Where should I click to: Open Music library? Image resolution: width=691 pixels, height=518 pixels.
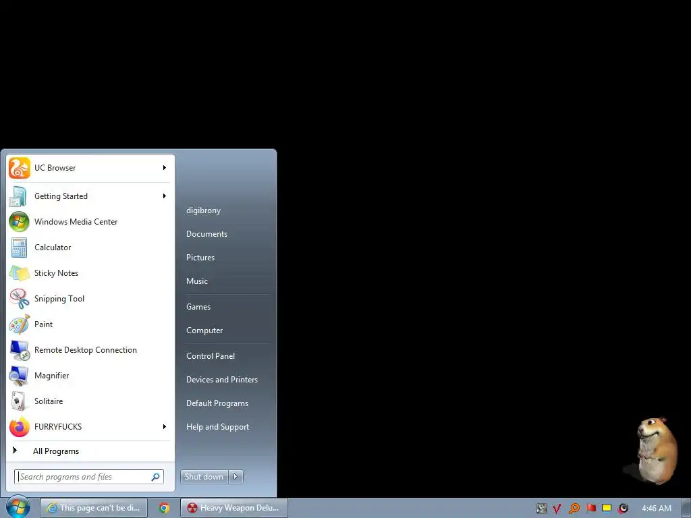pos(196,281)
